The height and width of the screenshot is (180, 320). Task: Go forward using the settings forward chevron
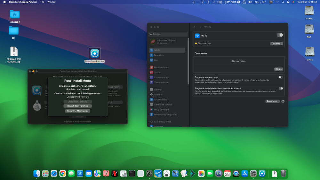pyautogui.click(x=200, y=27)
